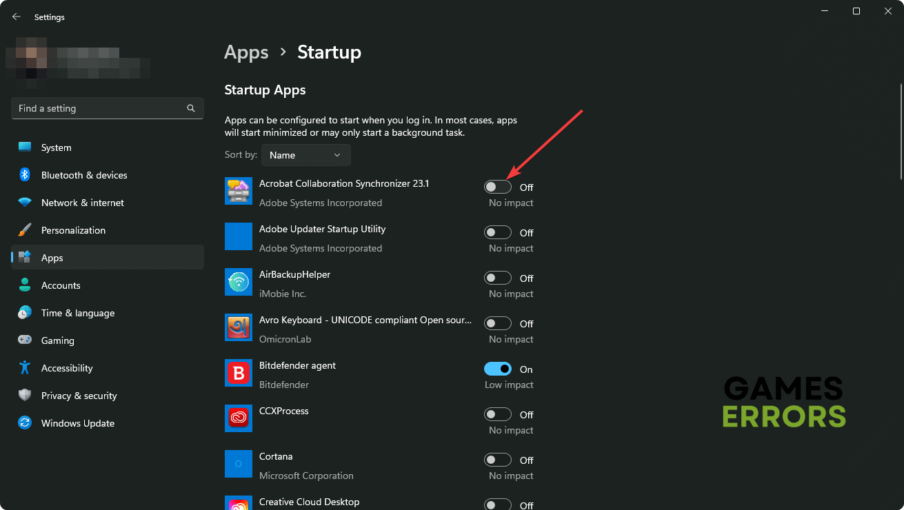Viewport: 904px width, 510px height.
Task: Go to Personalization settings
Action: click(73, 230)
